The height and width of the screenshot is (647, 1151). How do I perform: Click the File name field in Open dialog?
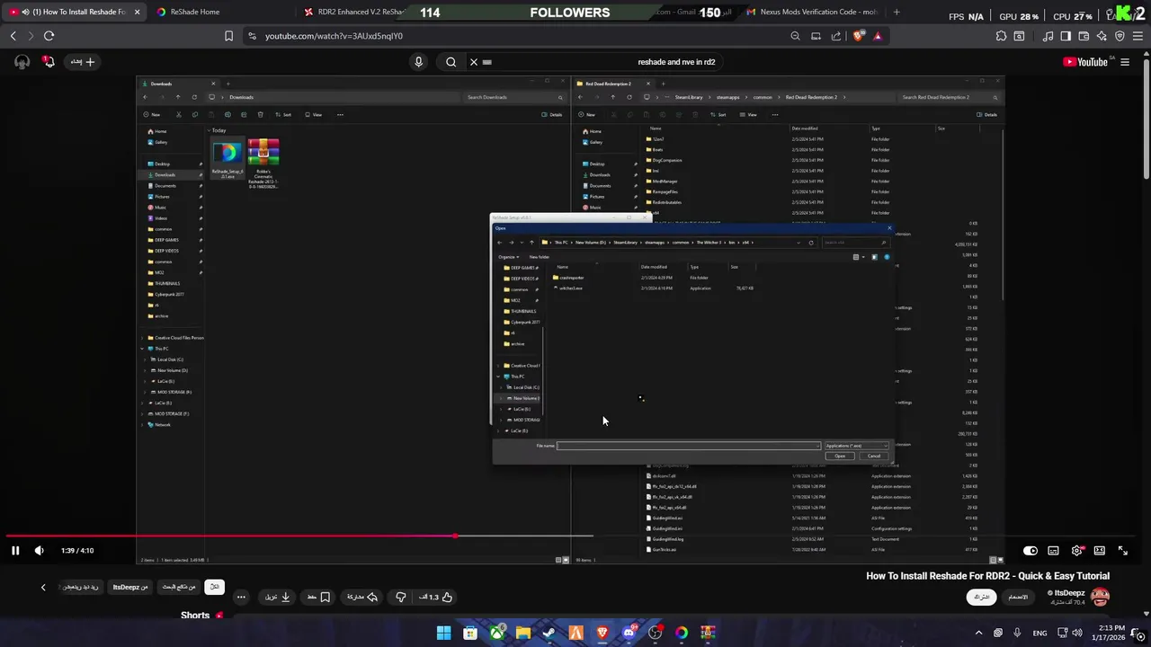pos(689,446)
